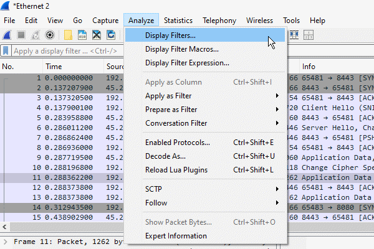Choose Display Filter Macros...
Viewport: 374px width, 249px height.
(x=205, y=49)
